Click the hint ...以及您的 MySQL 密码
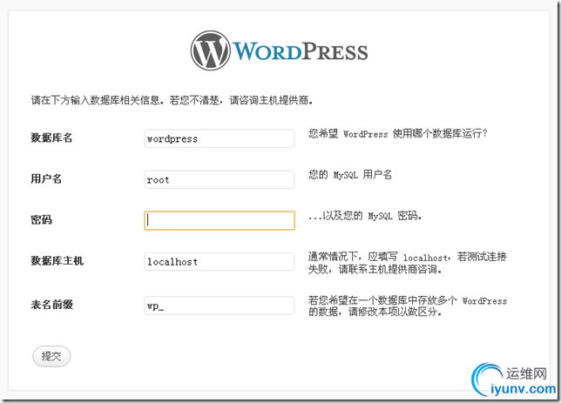Image resolution: width=561 pixels, height=403 pixels. click(x=365, y=216)
